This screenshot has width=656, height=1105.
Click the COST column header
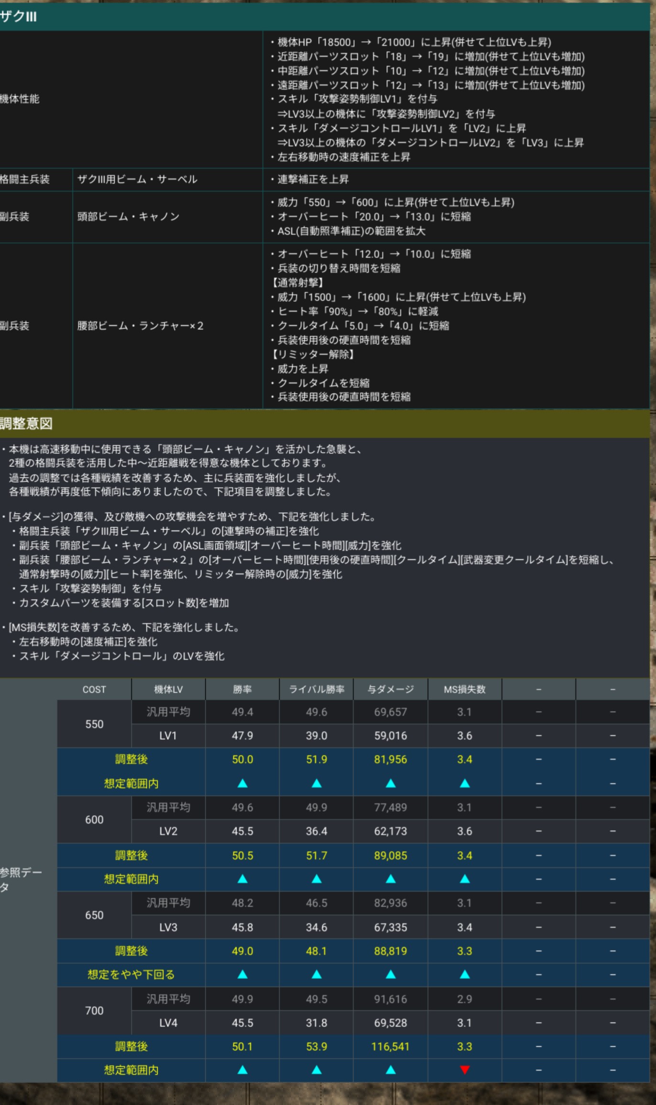pyautogui.click(x=94, y=689)
